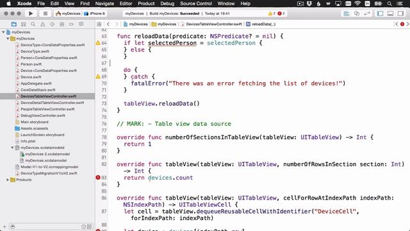410x231 pixels.
Task: Click the warning marker on line 69
Action: pyautogui.click(x=98, y=76)
